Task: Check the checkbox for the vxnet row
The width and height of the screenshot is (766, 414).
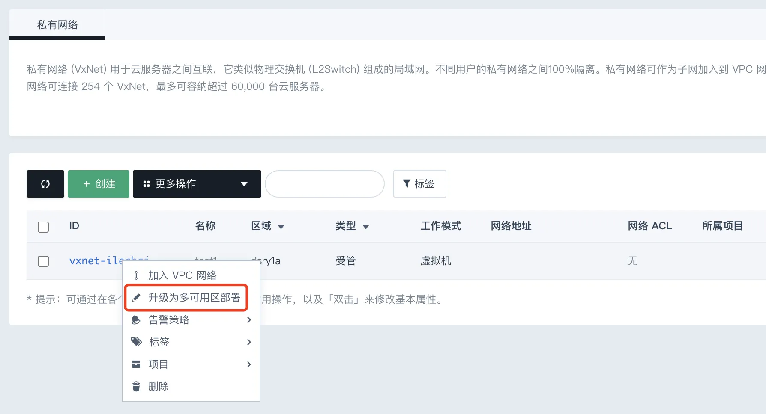Action: tap(43, 261)
